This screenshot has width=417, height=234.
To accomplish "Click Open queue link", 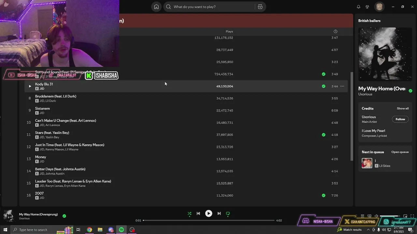I will click(400, 152).
